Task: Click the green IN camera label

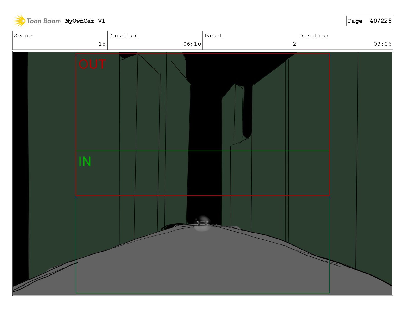Action: (x=85, y=162)
